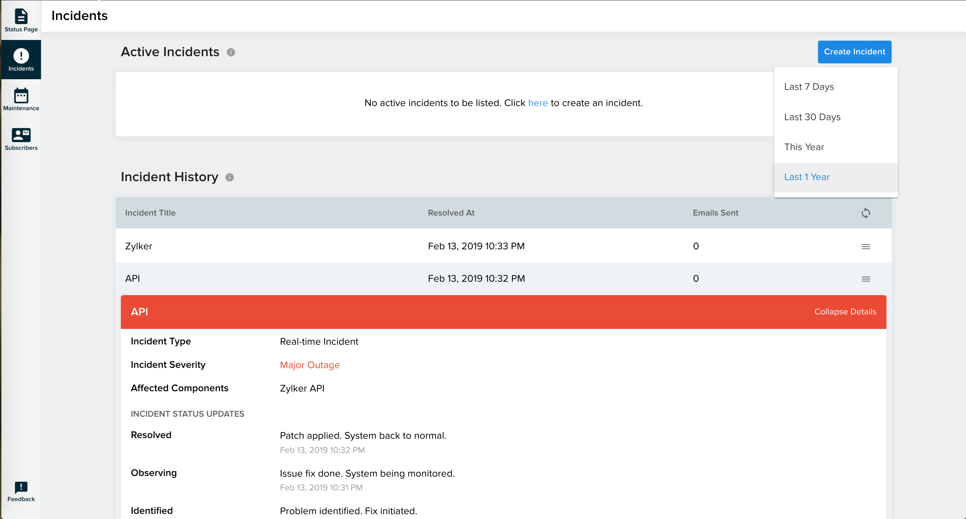Select Last 1 Year filter option
Screen dimensions: 966x519
pos(807,177)
